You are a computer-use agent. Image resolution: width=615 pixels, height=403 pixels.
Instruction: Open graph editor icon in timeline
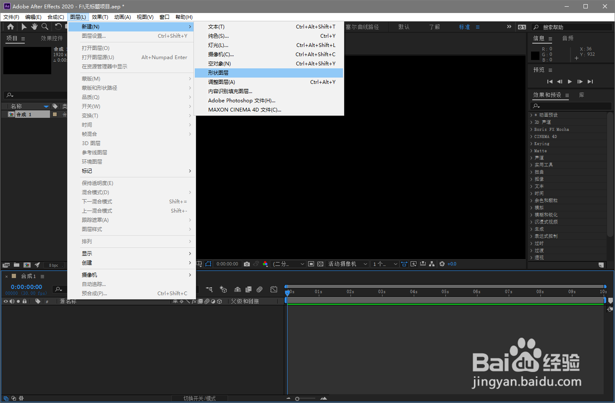(x=274, y=289)
